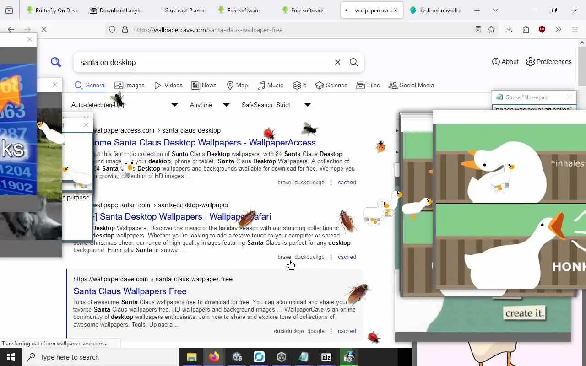Screen dimensions: 586x366
Task: Go back to the previous page
Action: coord(11,29)
